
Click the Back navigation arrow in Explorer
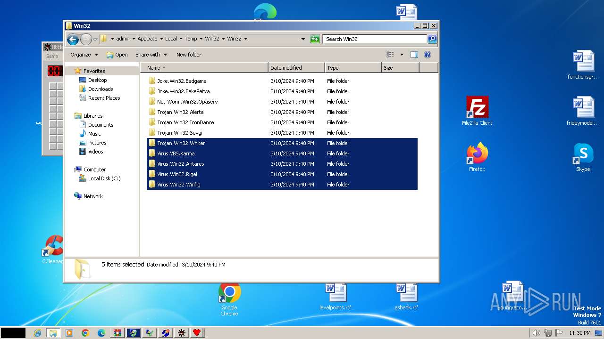(x=73, y=39)
